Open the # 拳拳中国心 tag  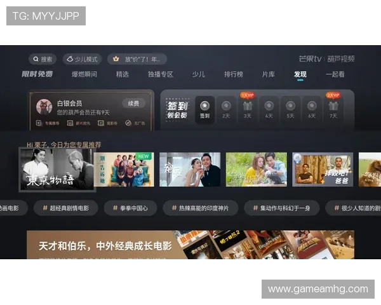[130, 208]
